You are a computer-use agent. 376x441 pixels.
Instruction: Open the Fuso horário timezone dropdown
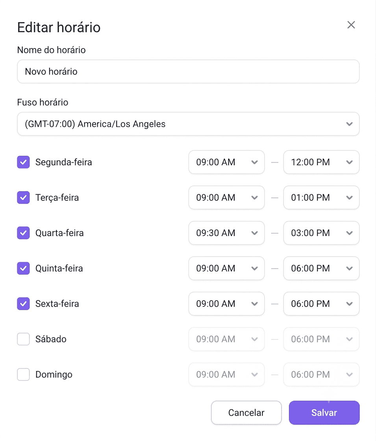[x=188, y=124]
